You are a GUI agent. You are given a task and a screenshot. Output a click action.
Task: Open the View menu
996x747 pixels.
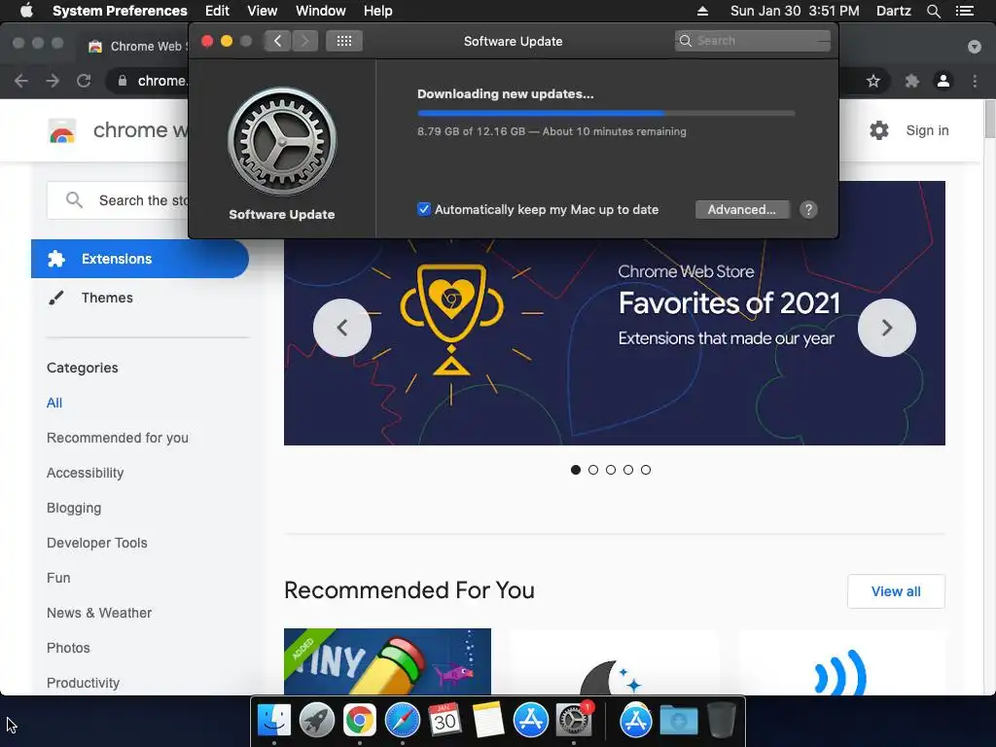click(x=263, y=11)
